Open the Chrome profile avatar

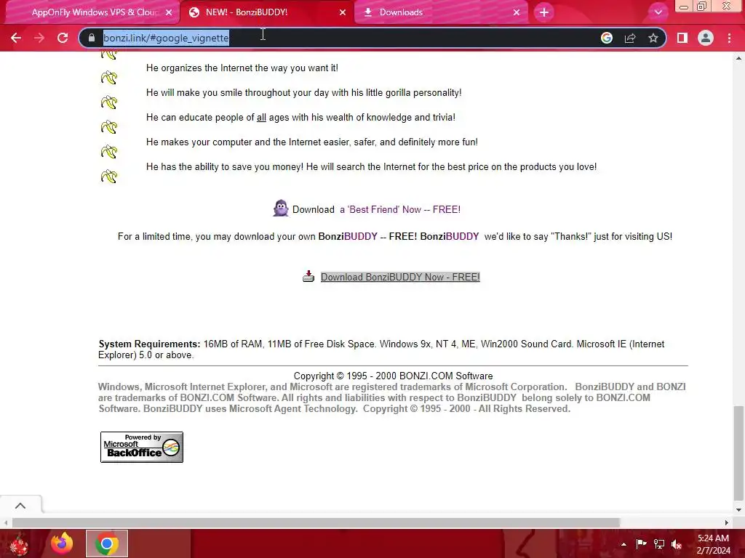pyautogui.click(x=706, y=38)
